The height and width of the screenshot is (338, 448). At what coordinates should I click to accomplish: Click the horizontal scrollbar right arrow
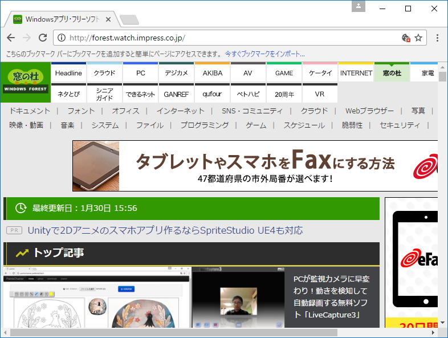tap(433, 332)
